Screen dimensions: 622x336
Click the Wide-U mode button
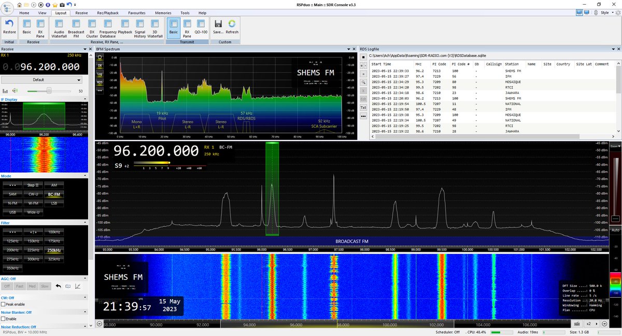pos(33,212)
